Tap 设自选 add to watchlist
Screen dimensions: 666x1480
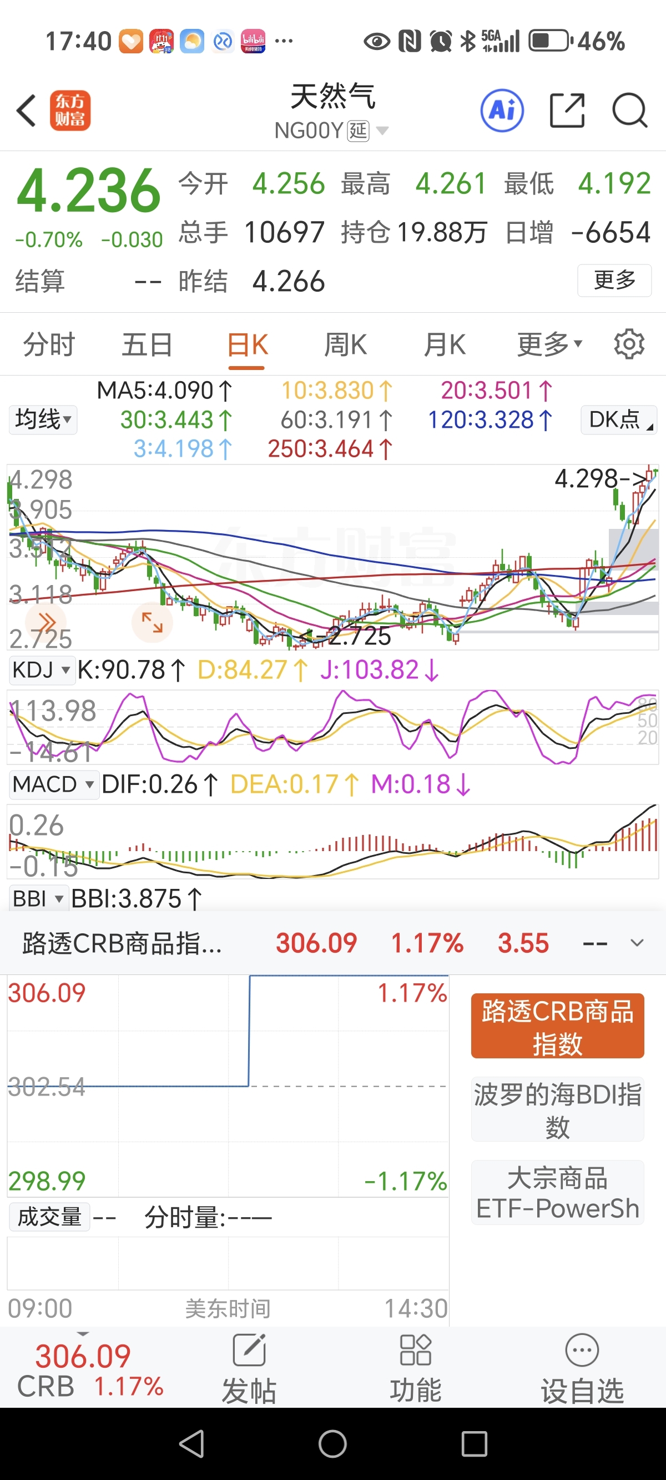click(x=582, y=1369)
